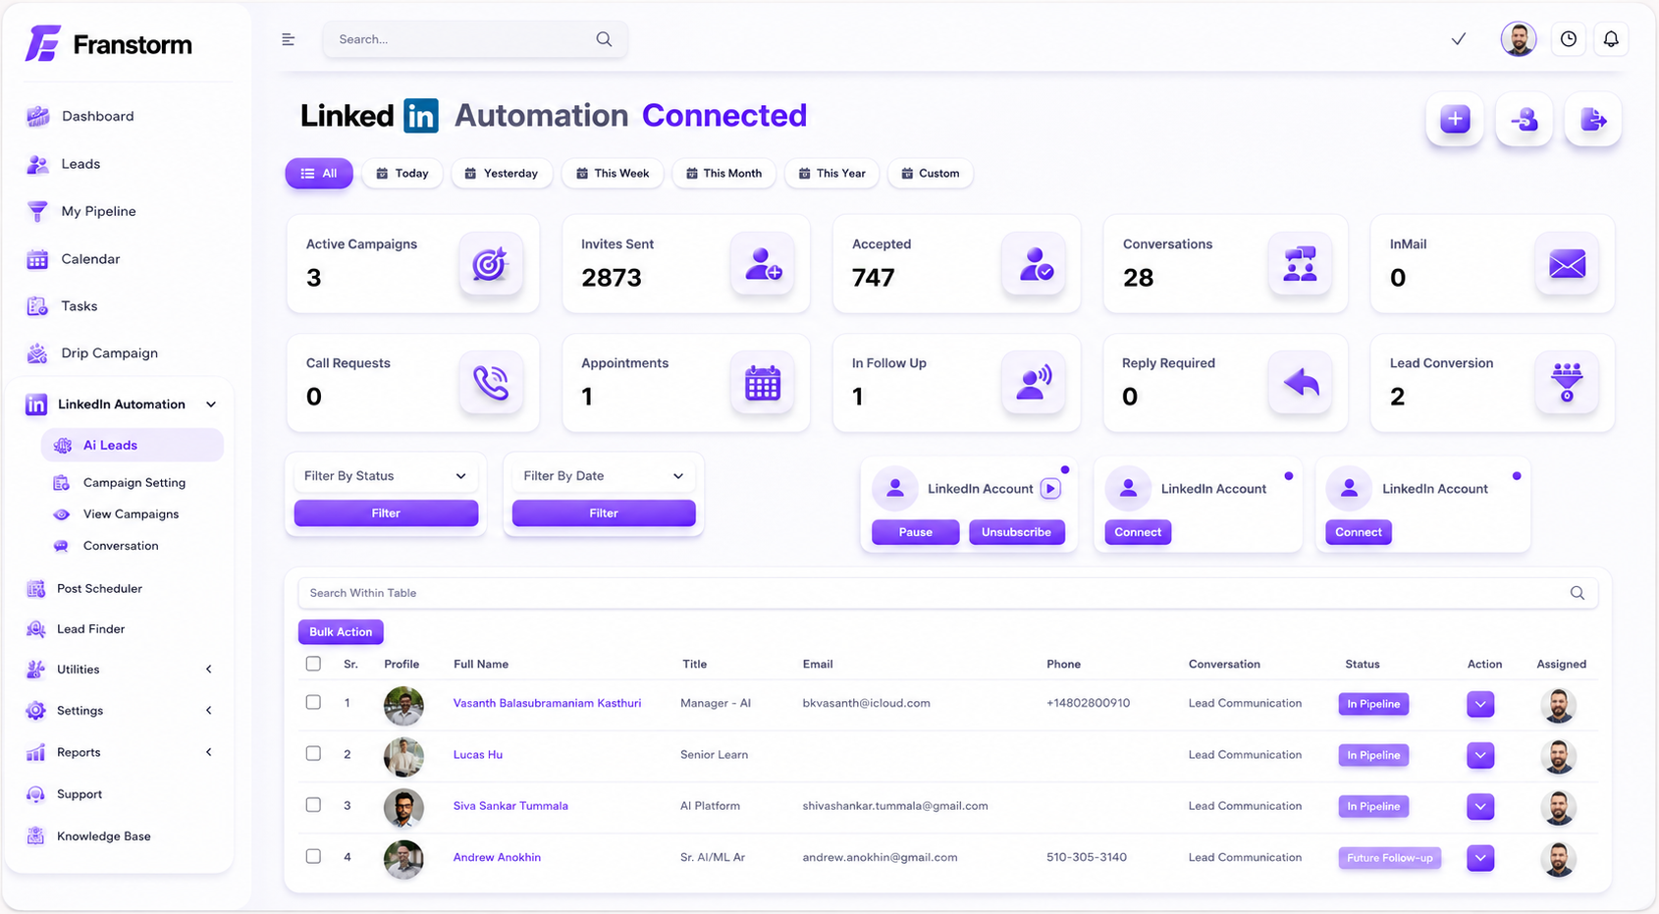Click the Lead Conversion funnel icon
The height and width of the screenshot is (914, 1659).
tap(1567, 383)
